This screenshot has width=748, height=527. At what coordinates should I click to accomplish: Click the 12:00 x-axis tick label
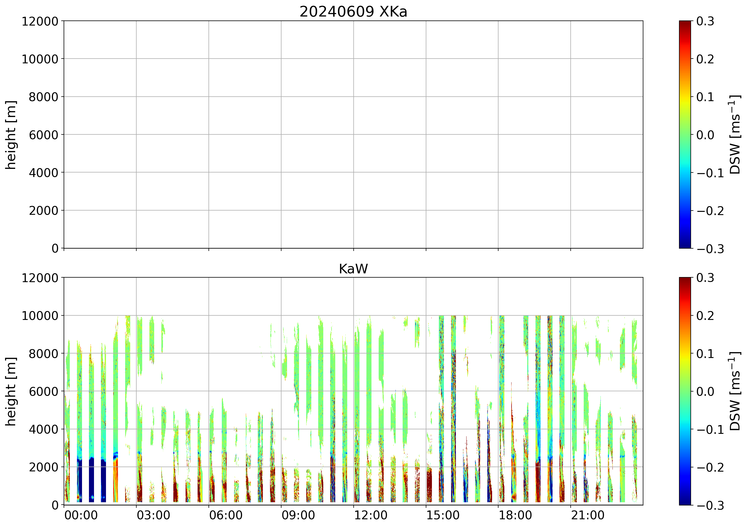click(370, 516)
